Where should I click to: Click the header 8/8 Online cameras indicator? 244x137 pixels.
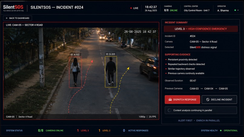(x=171, y=10)
